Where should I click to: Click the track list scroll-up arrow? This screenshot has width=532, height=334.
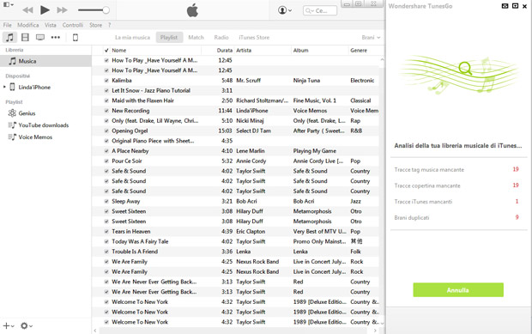(382, 60)
